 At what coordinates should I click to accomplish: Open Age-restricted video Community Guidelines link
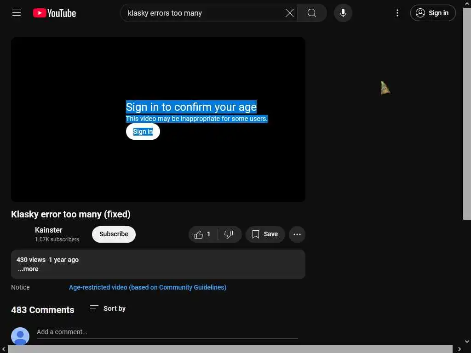tap(148, 287)
